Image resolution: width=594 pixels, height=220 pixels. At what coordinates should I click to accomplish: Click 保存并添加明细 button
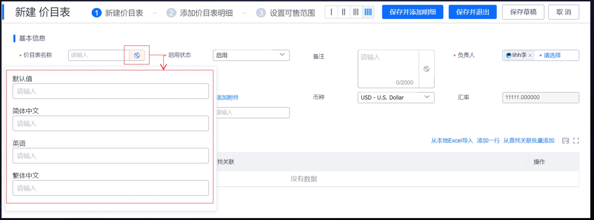coord(412,12)
